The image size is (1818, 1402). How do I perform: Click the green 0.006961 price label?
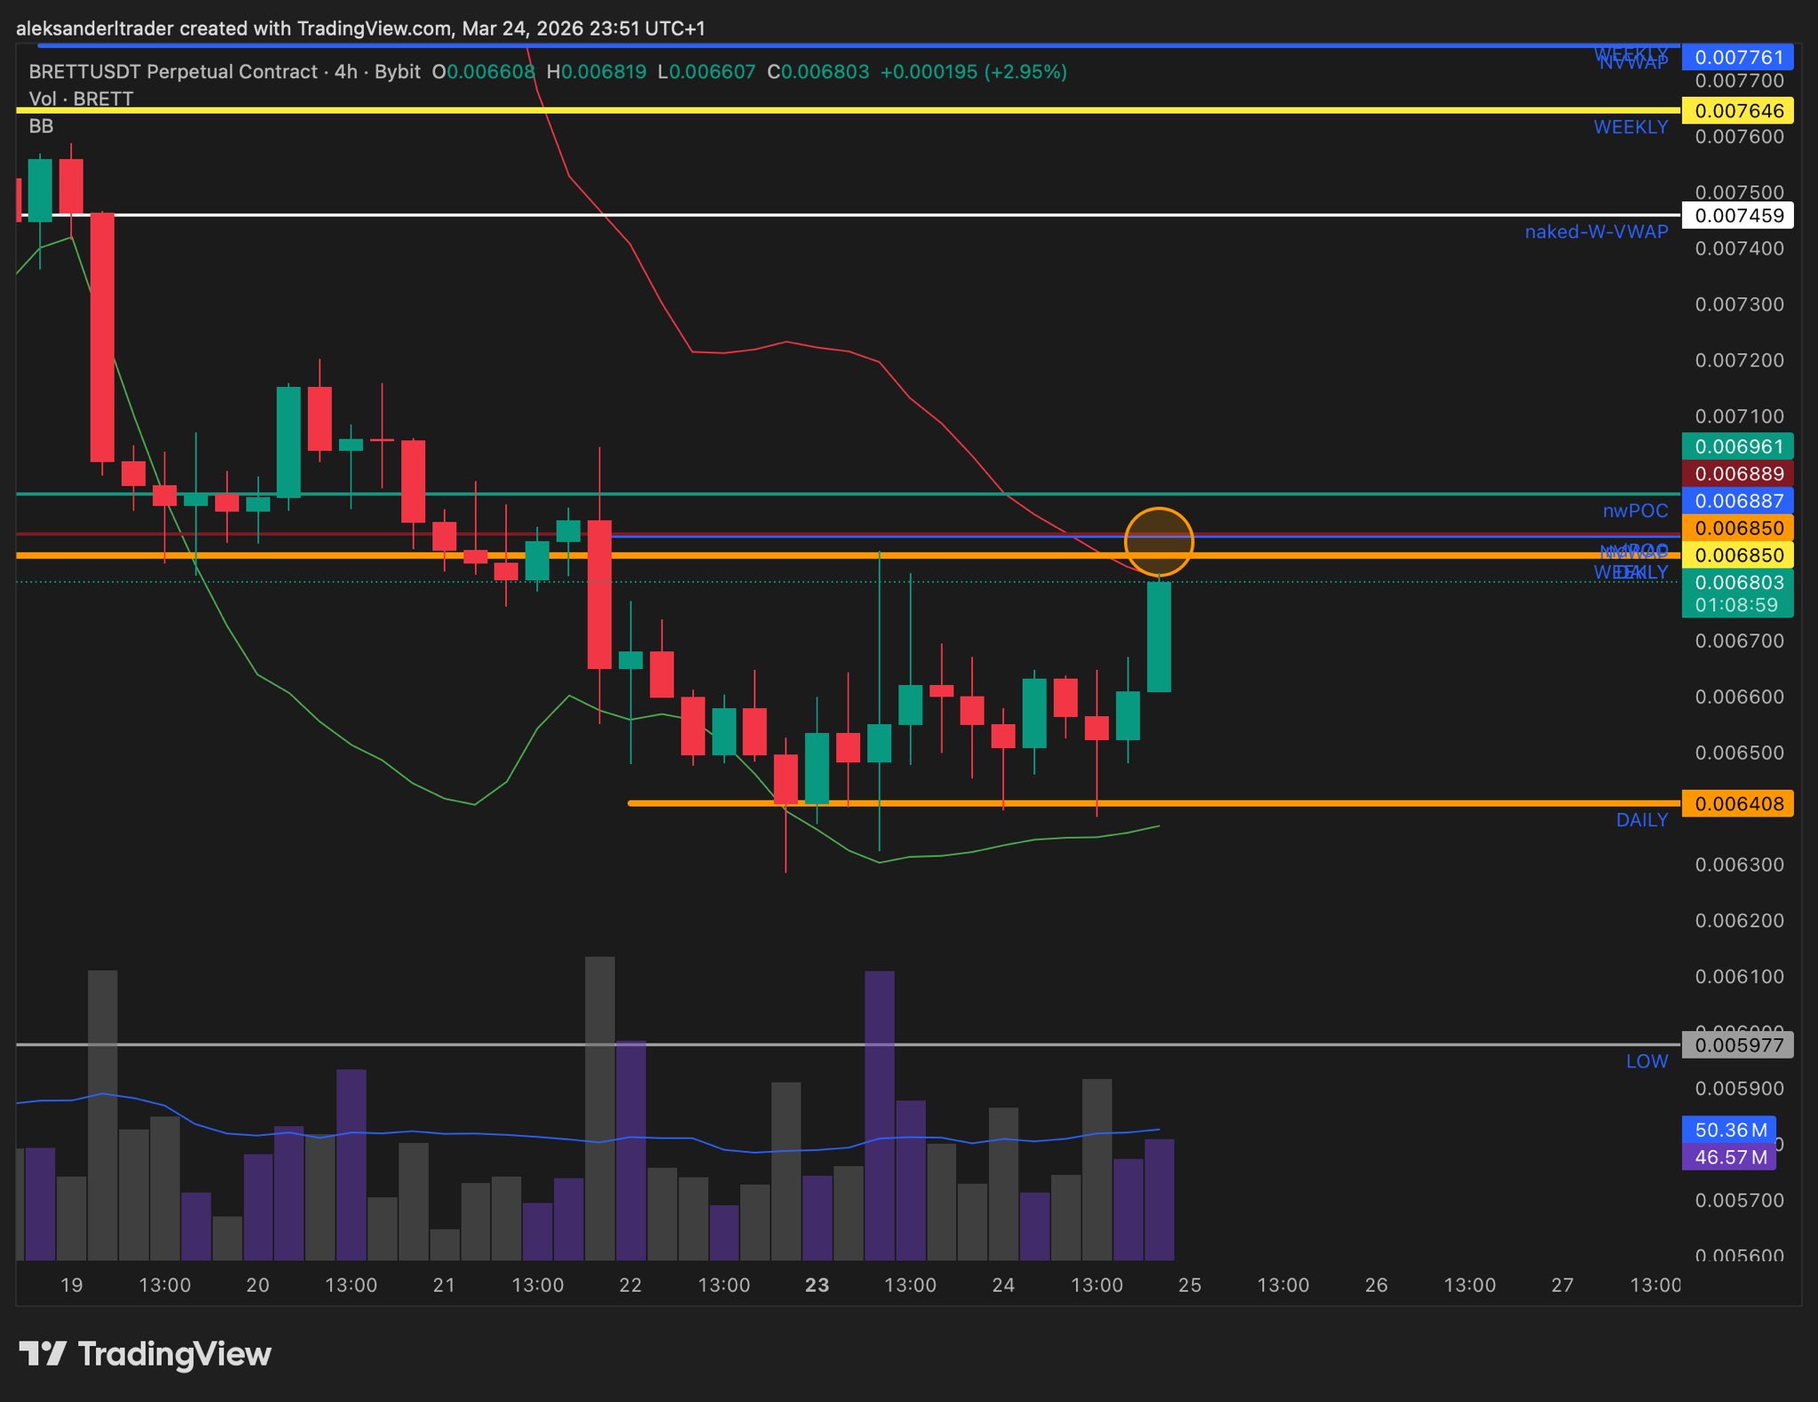(1737, 446)
